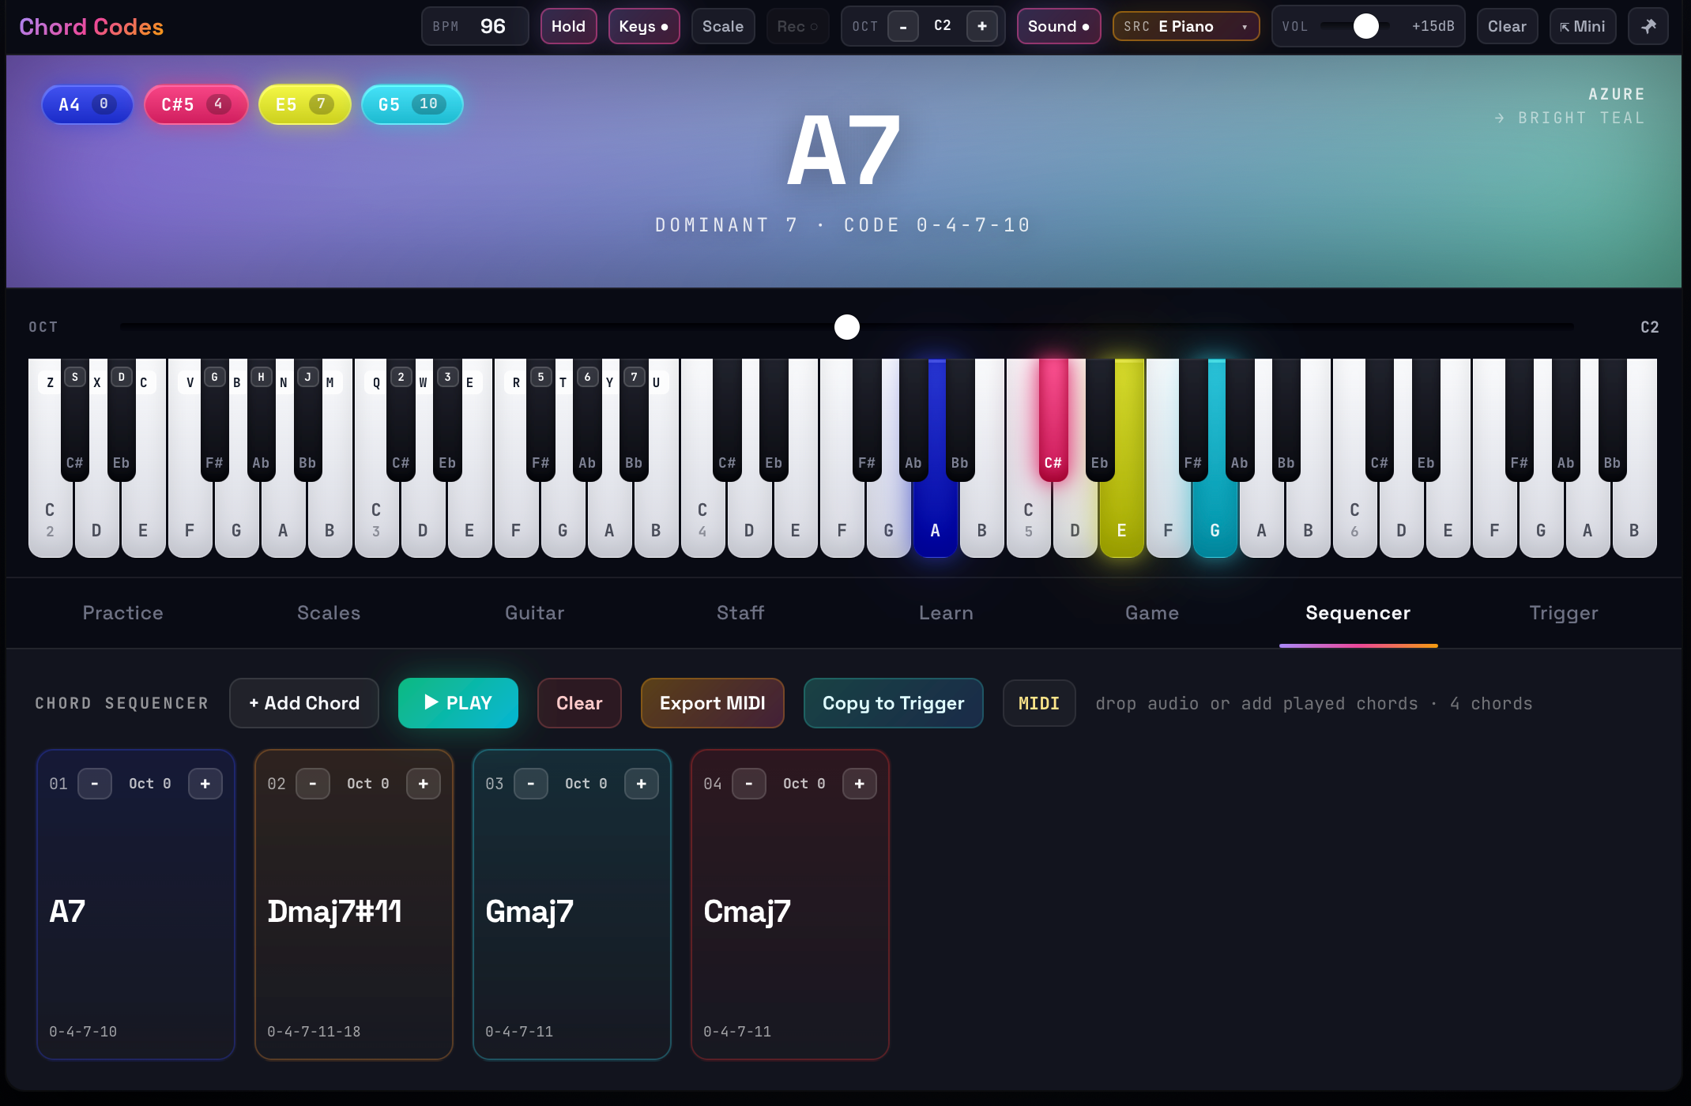Clear the chord sequencer
Image resolution: width=1691 pixels, height=1106 pixels.
click(x=579, y=703)
